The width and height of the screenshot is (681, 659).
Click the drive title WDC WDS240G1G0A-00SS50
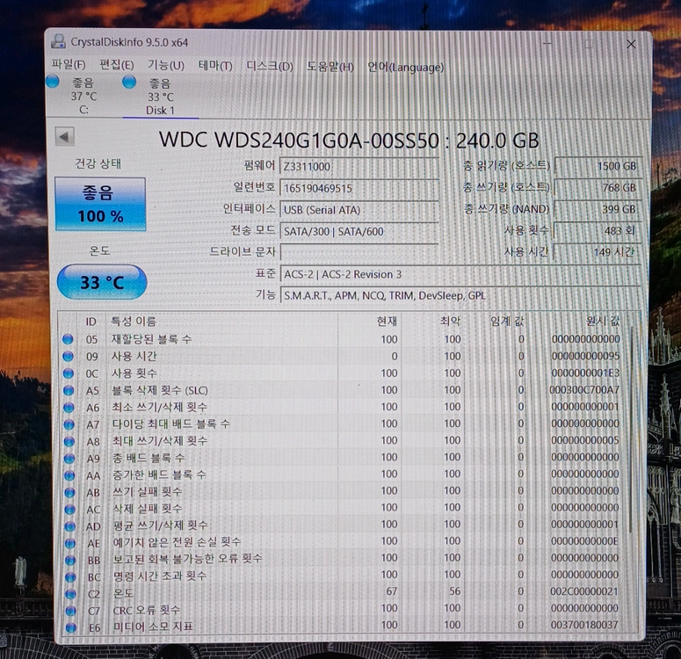tap(300, 140)
